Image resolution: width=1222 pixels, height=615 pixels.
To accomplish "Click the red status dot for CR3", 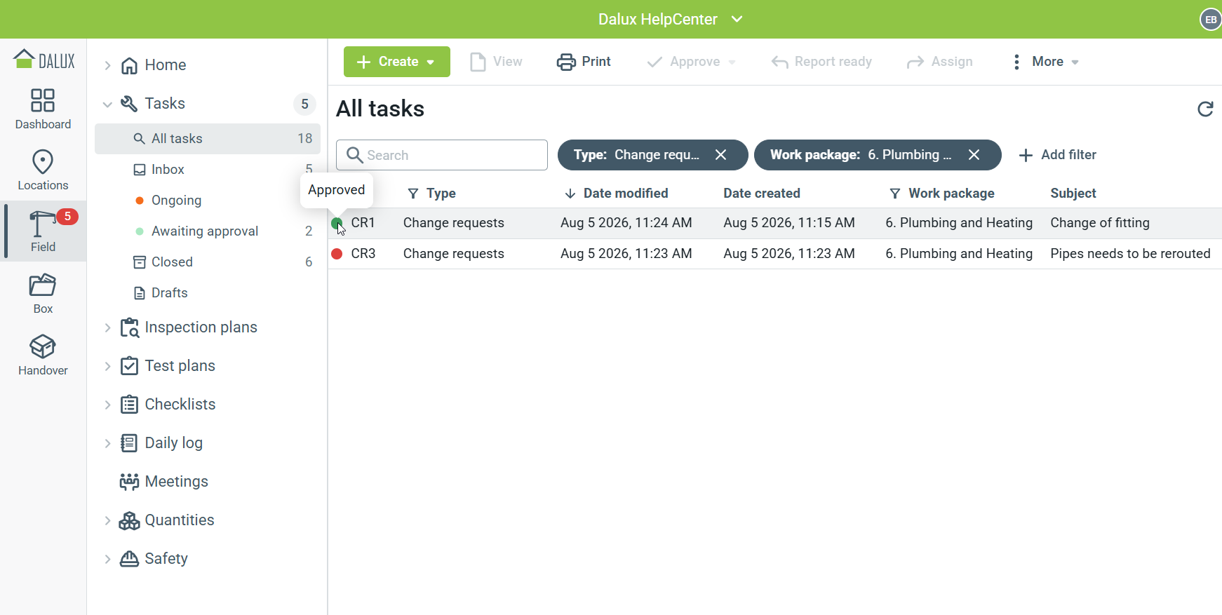I will pyautogui.click(x=337, y=254).
